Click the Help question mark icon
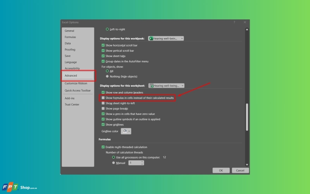The height and width of the screenshot is (194, 310). pos(234,22)
